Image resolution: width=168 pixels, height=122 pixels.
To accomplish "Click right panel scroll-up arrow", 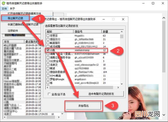I will tap(164, 18).
